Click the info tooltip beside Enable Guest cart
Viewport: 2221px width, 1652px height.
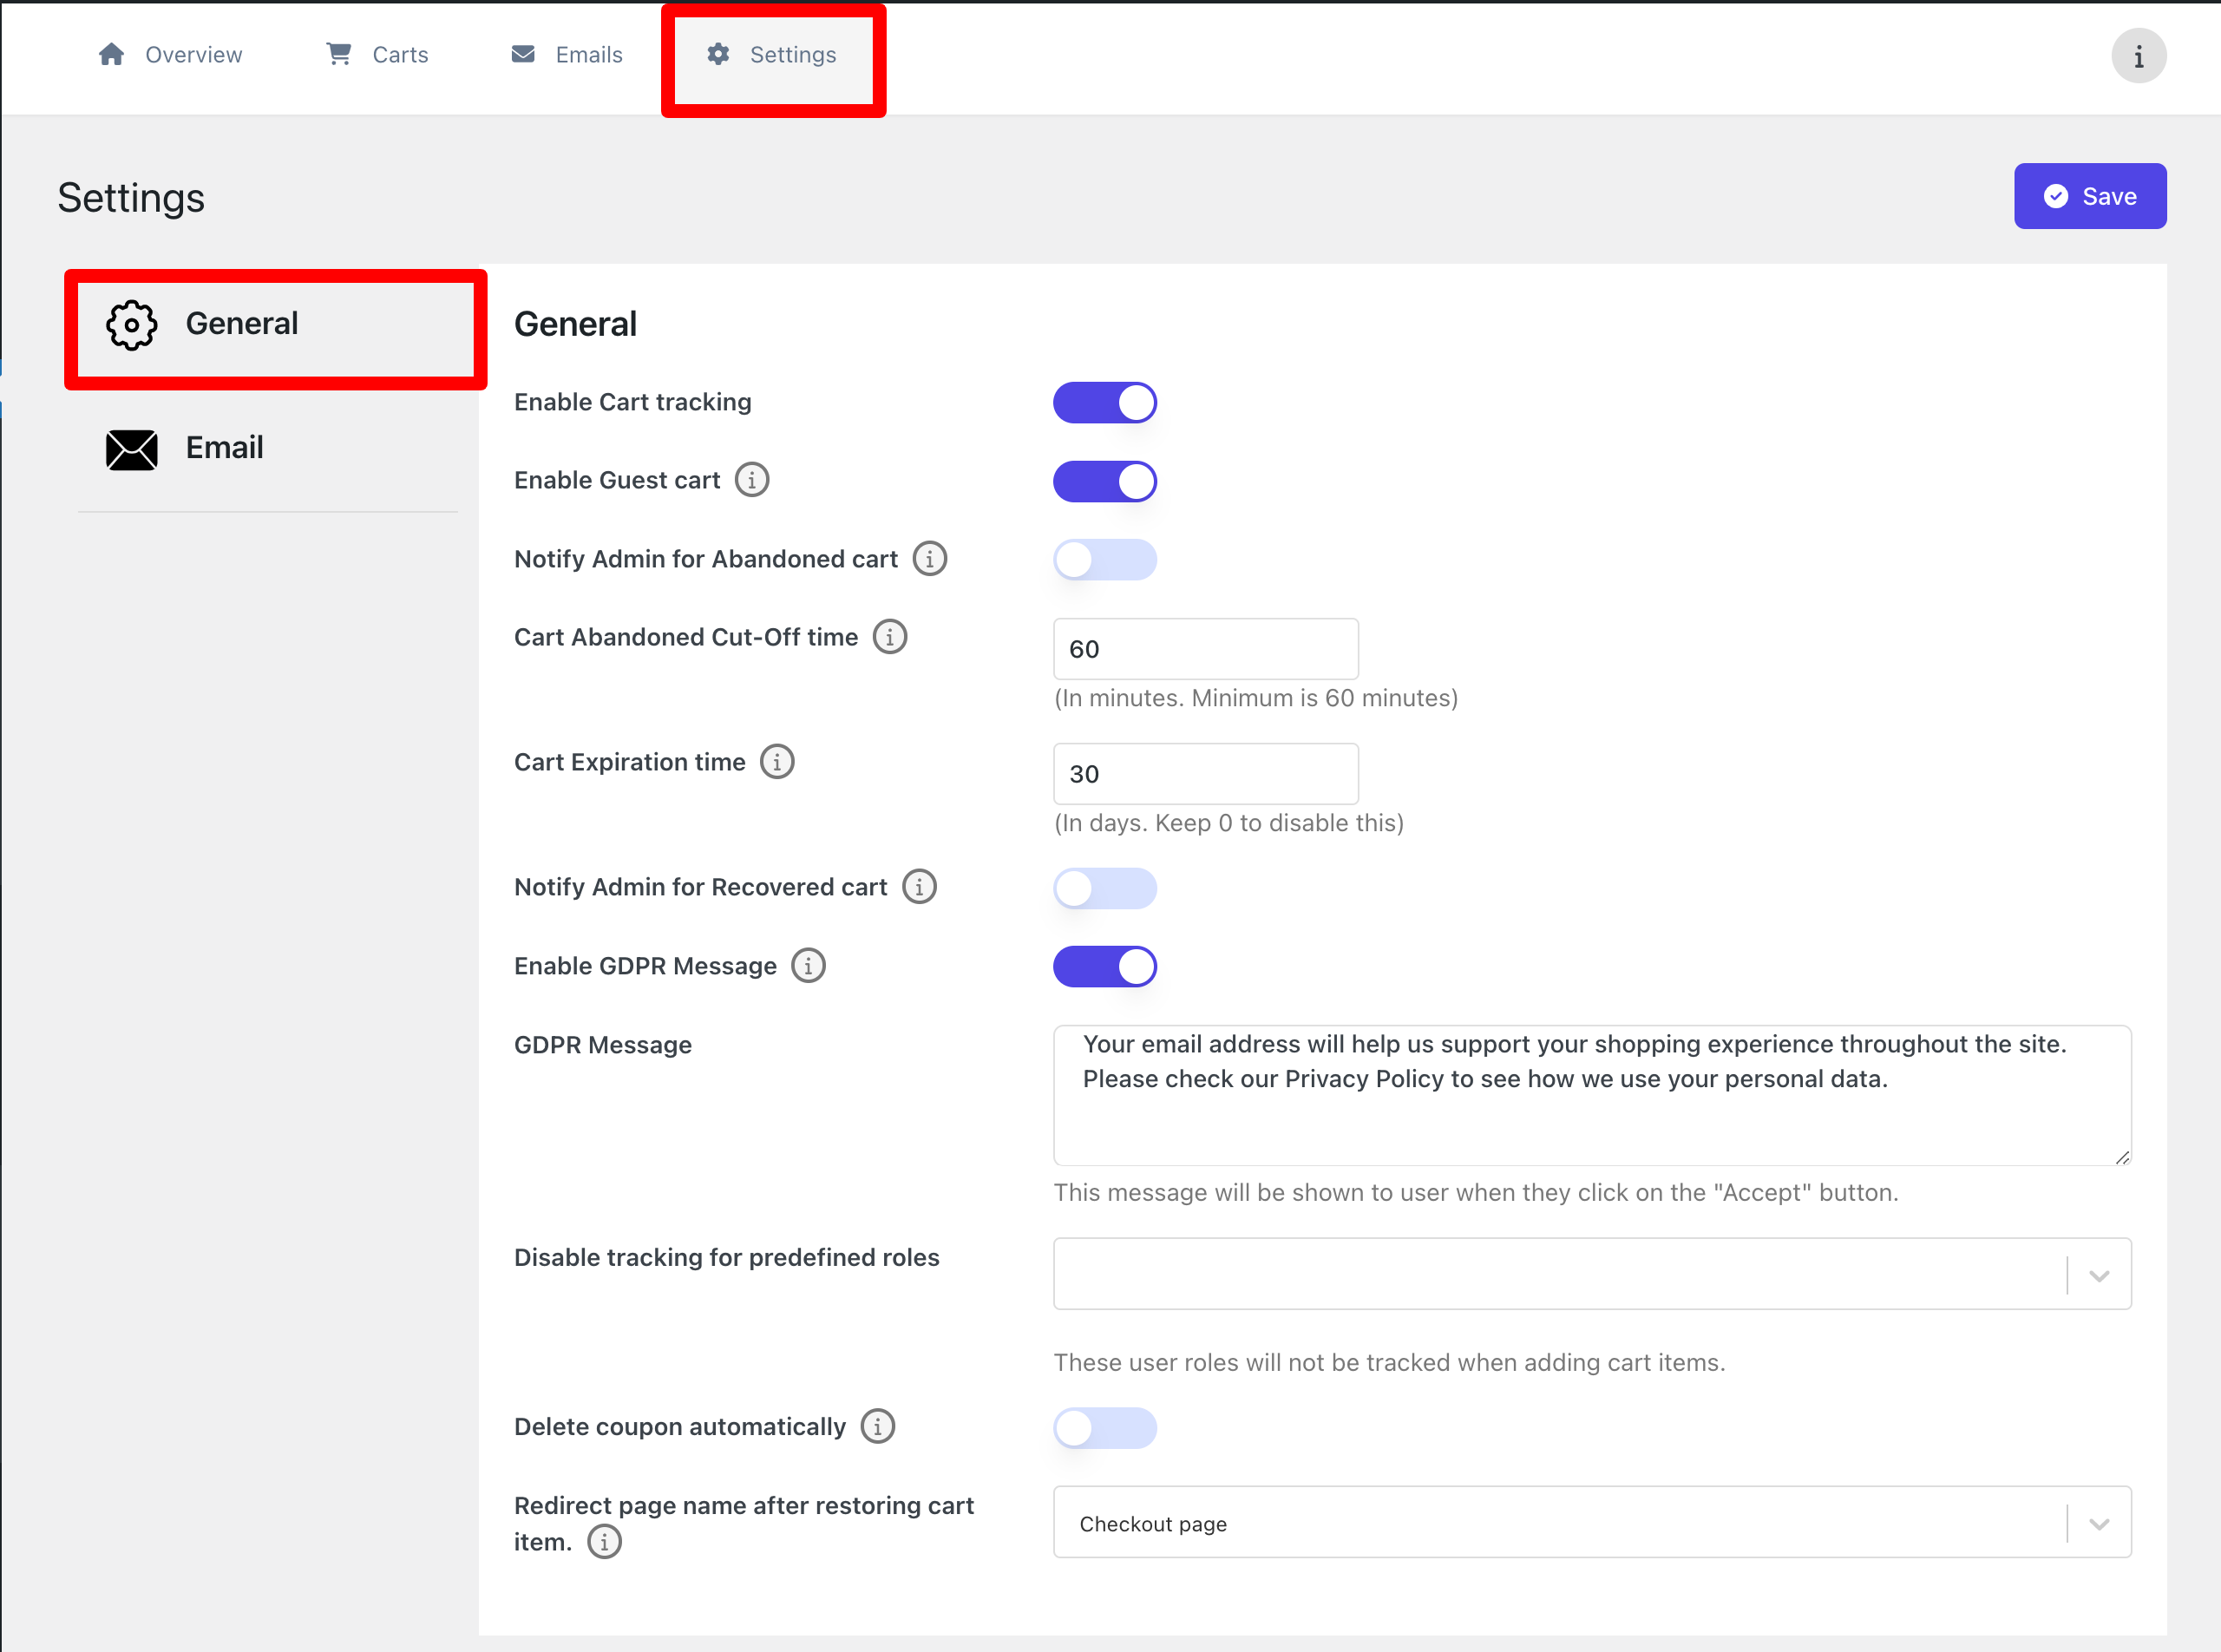pyautogui.click(x=752, y=479)
